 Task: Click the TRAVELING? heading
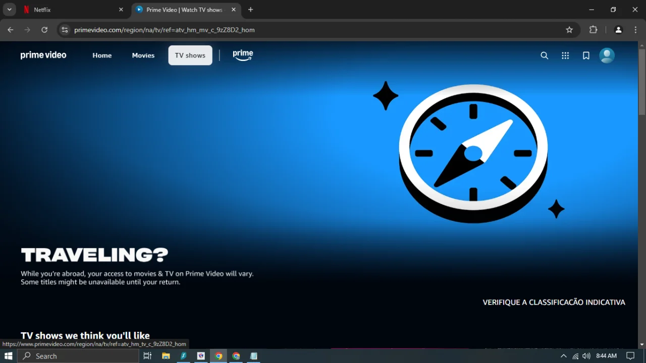94,255
